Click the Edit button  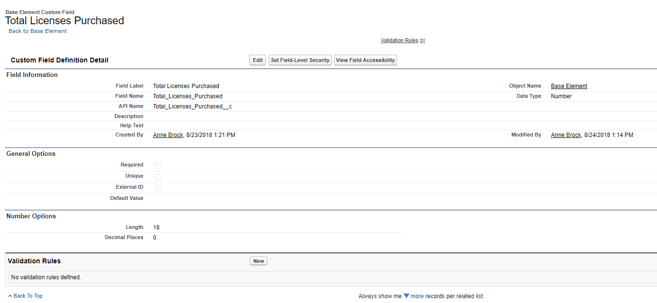258,60
